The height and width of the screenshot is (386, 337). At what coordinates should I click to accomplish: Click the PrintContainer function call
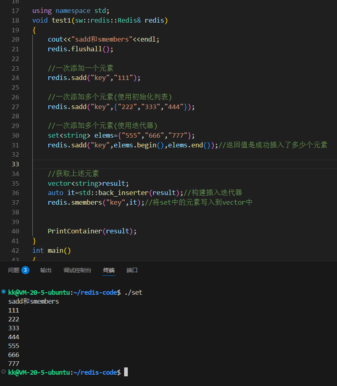pyautogui.click(x=74, y=231)
